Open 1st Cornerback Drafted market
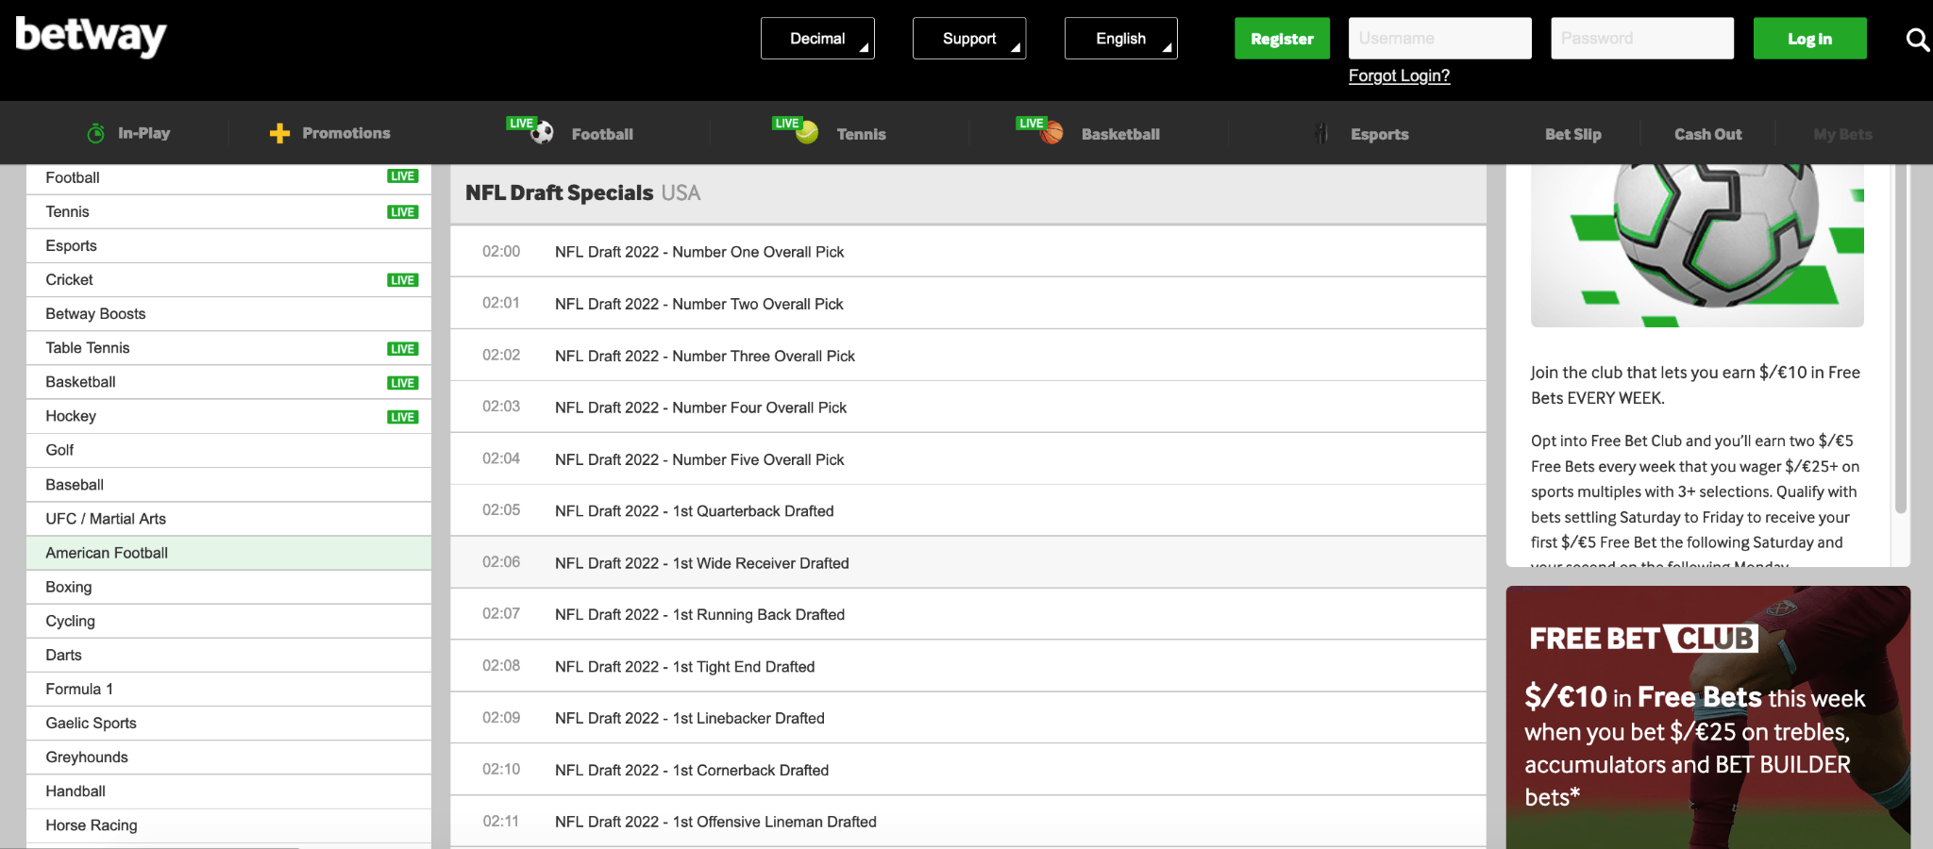 tap(967, 771)
